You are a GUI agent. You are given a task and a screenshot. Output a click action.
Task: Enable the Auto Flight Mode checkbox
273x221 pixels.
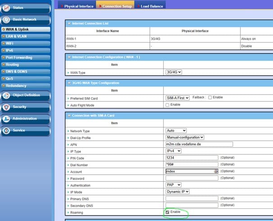click(x=167, y=105)
